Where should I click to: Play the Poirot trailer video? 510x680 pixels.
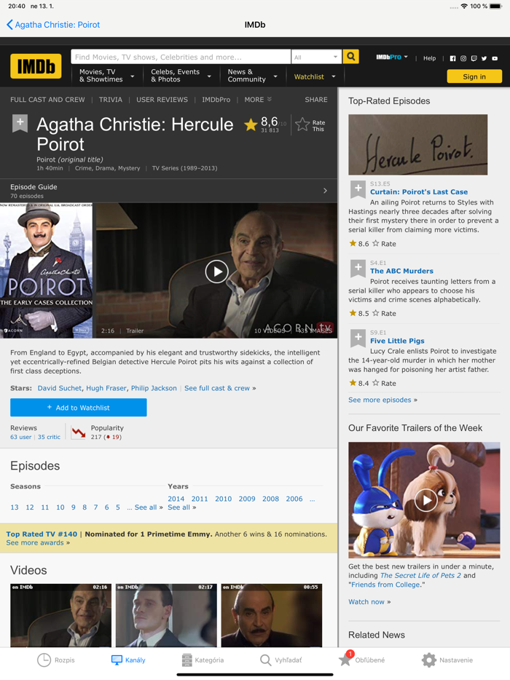coord(216,272)
